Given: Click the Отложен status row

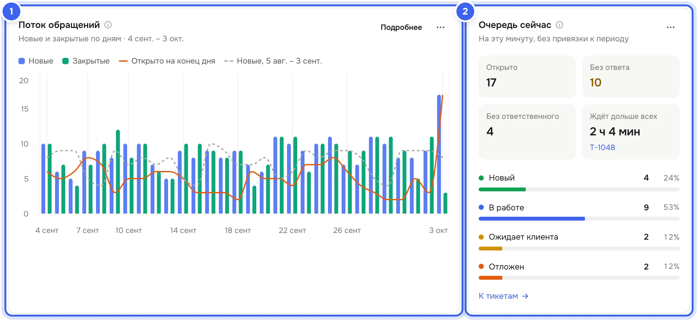Looking at the screenshot, I should tap(579, 271).
